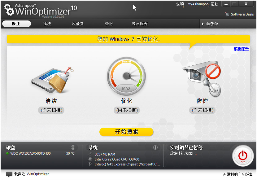This screenshot has width=257, height=180.
Task: Select the 概述 overview tab
Action: 16,24
